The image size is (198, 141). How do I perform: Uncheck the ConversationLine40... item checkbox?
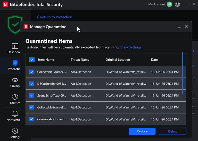(31, 119)
